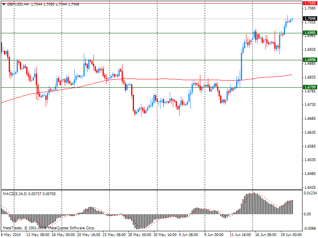Click the GBPUSD,H4 chart title text

point(18,4)
